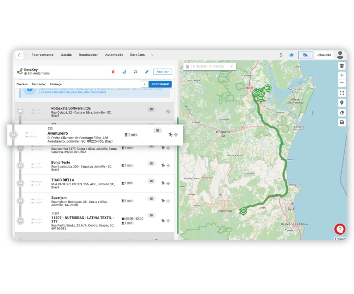Toggle fullscreen map view
The image size is (354, 294).
coord(342,93)
